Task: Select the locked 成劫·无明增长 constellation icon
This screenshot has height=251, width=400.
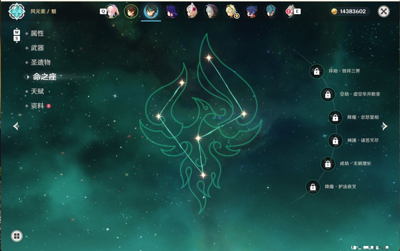Action: [328, 164]
